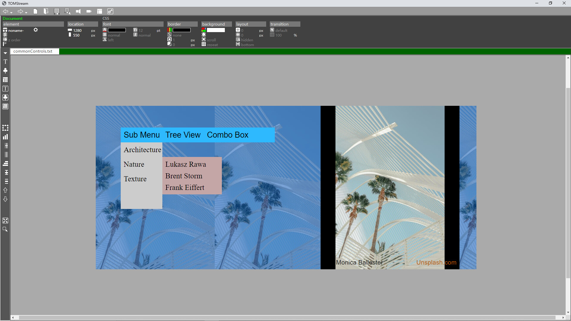
Task: Switch to the commonControls.txt tab
Action: point(34,51)
